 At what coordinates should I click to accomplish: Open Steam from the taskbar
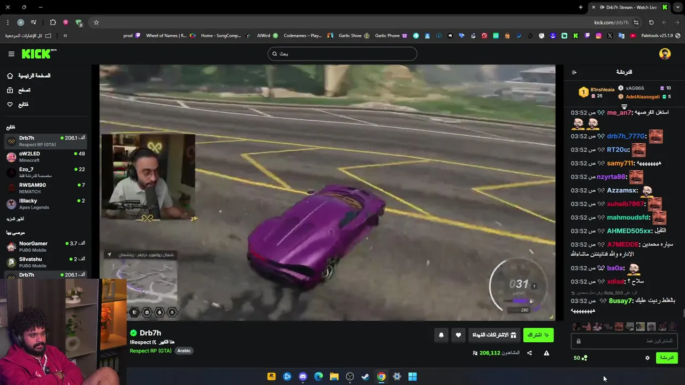point(365,376)
